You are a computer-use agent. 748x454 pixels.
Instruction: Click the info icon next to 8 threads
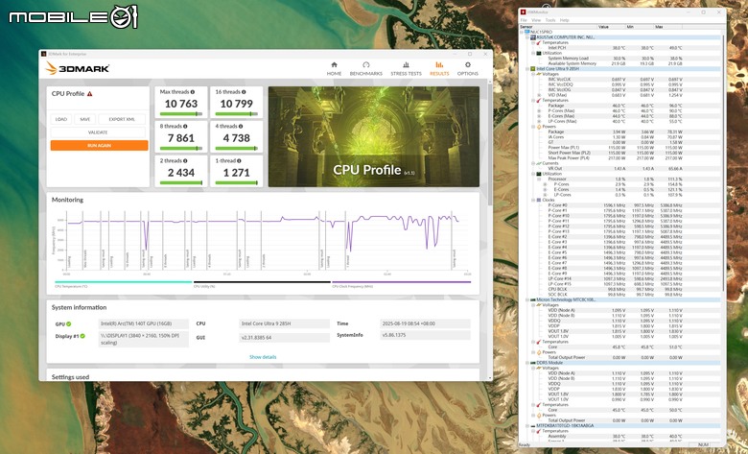coord(185,126)
